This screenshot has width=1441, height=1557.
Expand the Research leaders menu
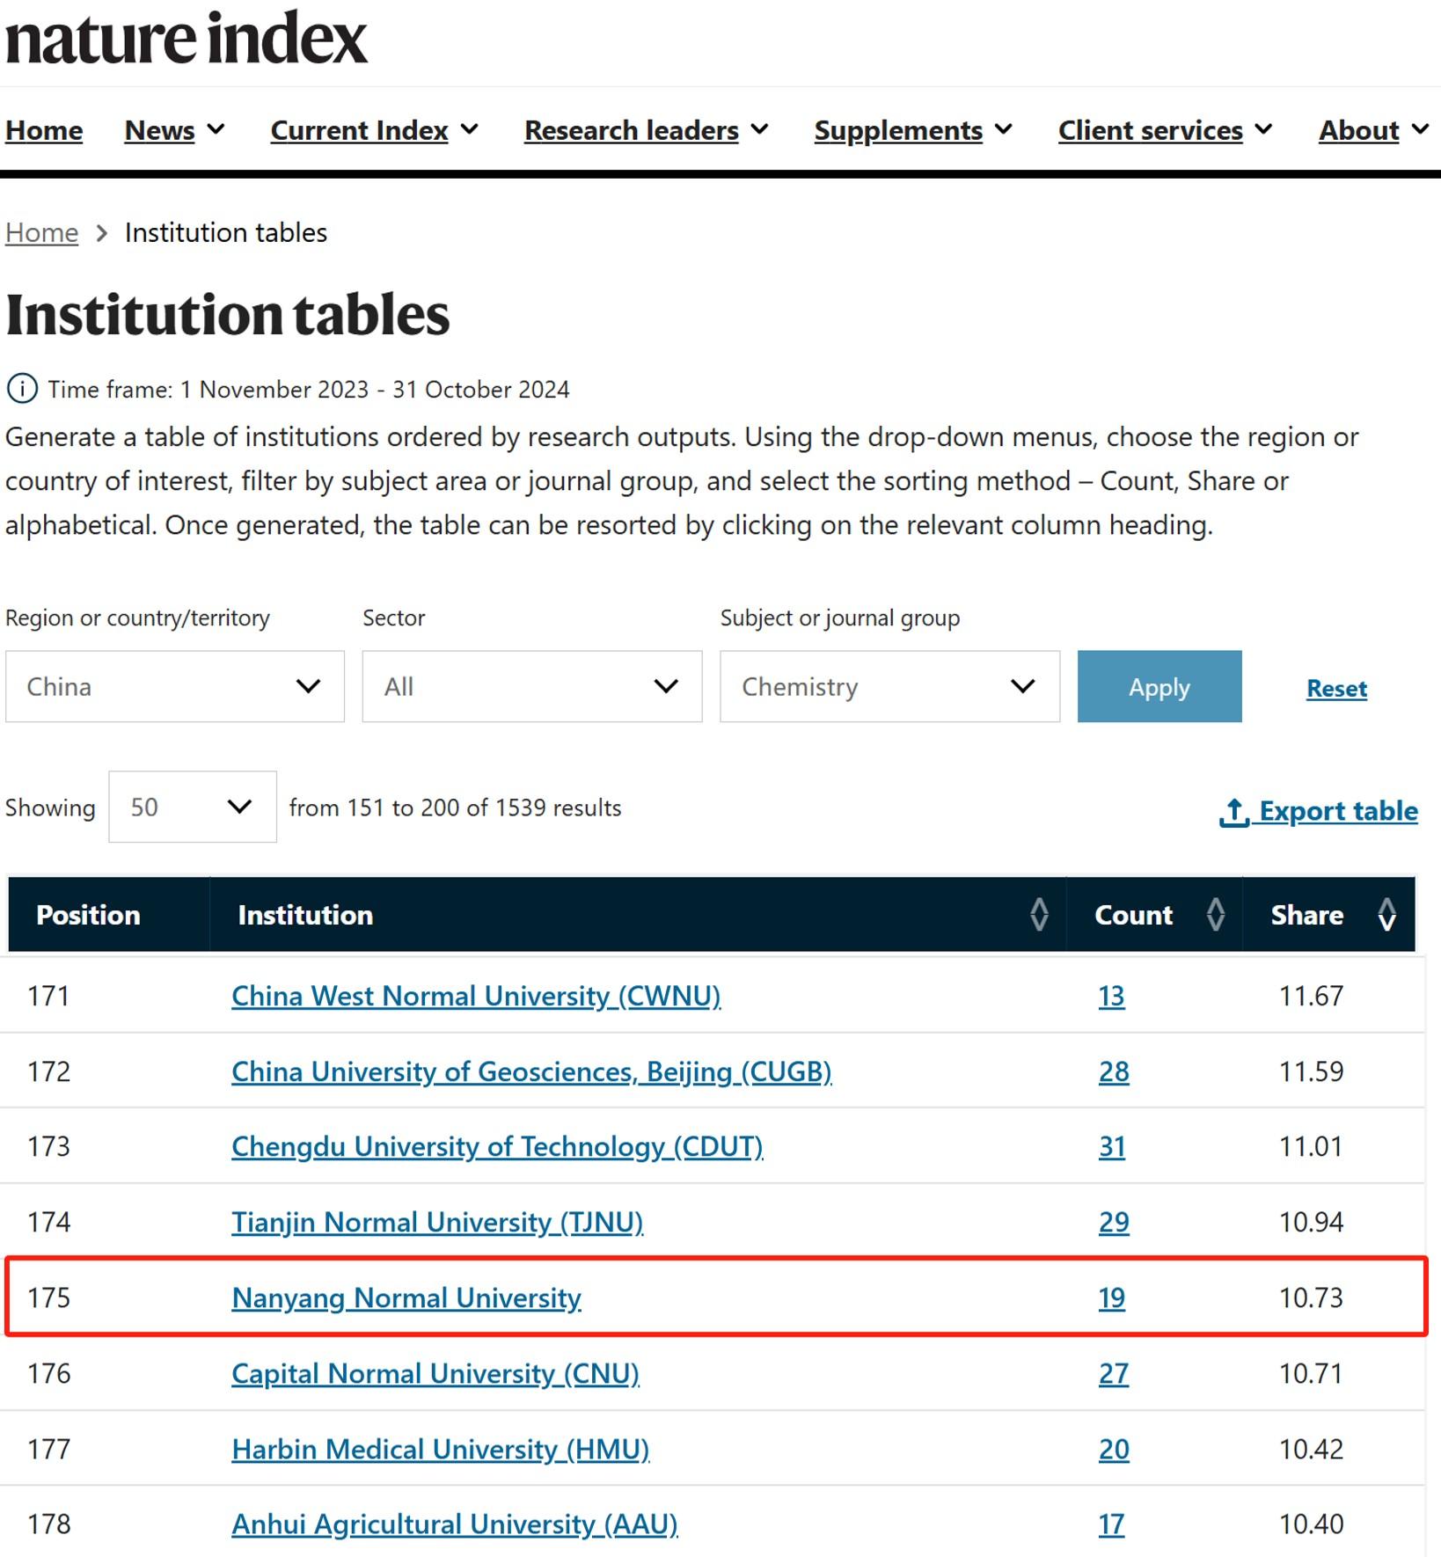pos(646,130)
